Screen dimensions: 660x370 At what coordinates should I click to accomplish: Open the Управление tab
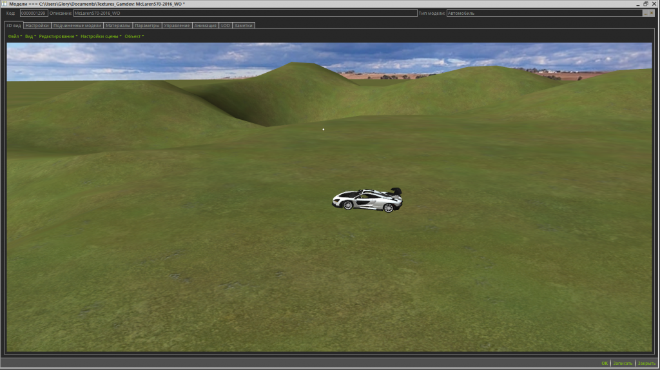pos(177,25)
